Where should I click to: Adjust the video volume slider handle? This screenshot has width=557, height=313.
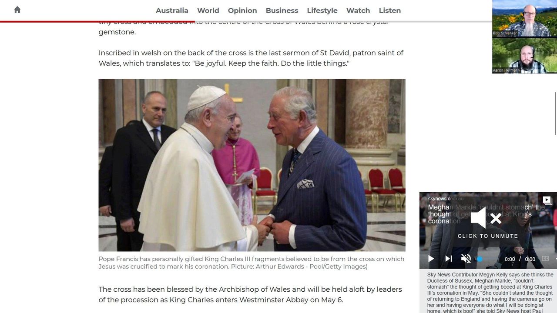coord(480,259)
